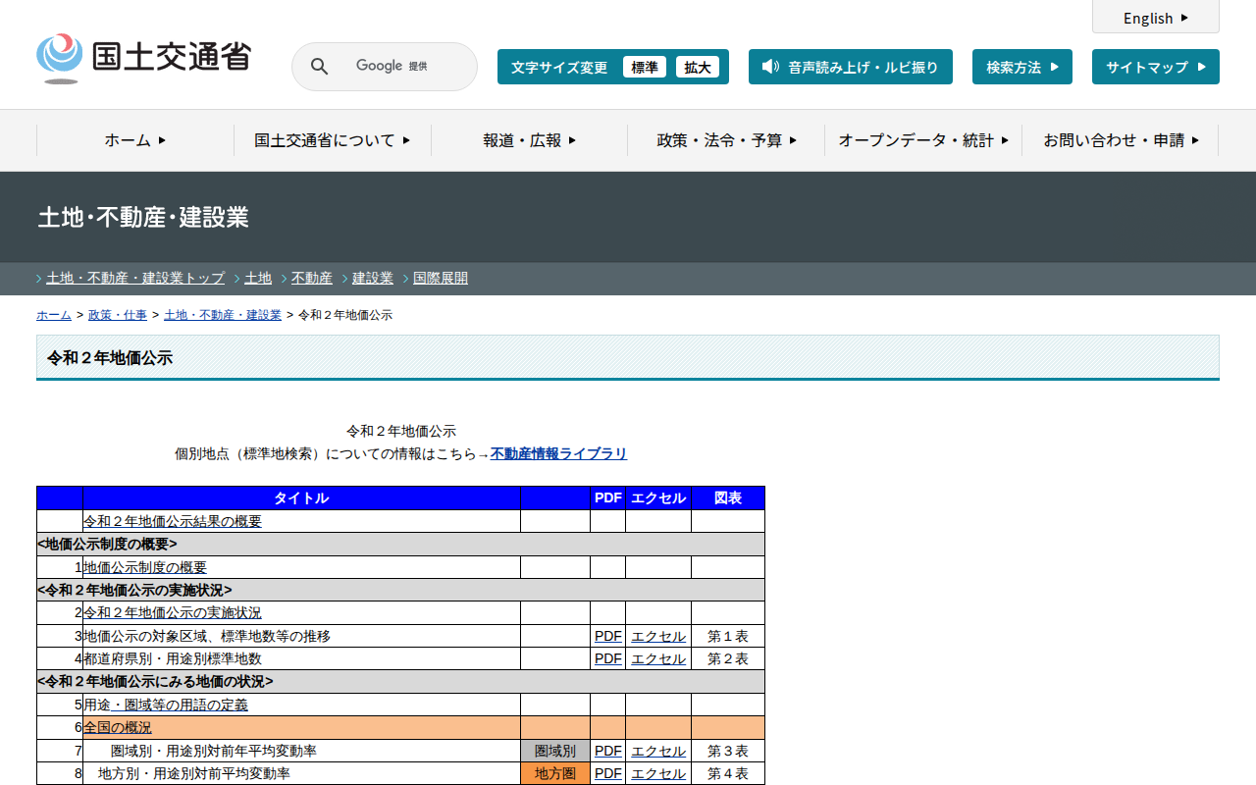Open the 令和２年地価公示結果の概要 link
1256x785 pixels.
coord(173,521)
